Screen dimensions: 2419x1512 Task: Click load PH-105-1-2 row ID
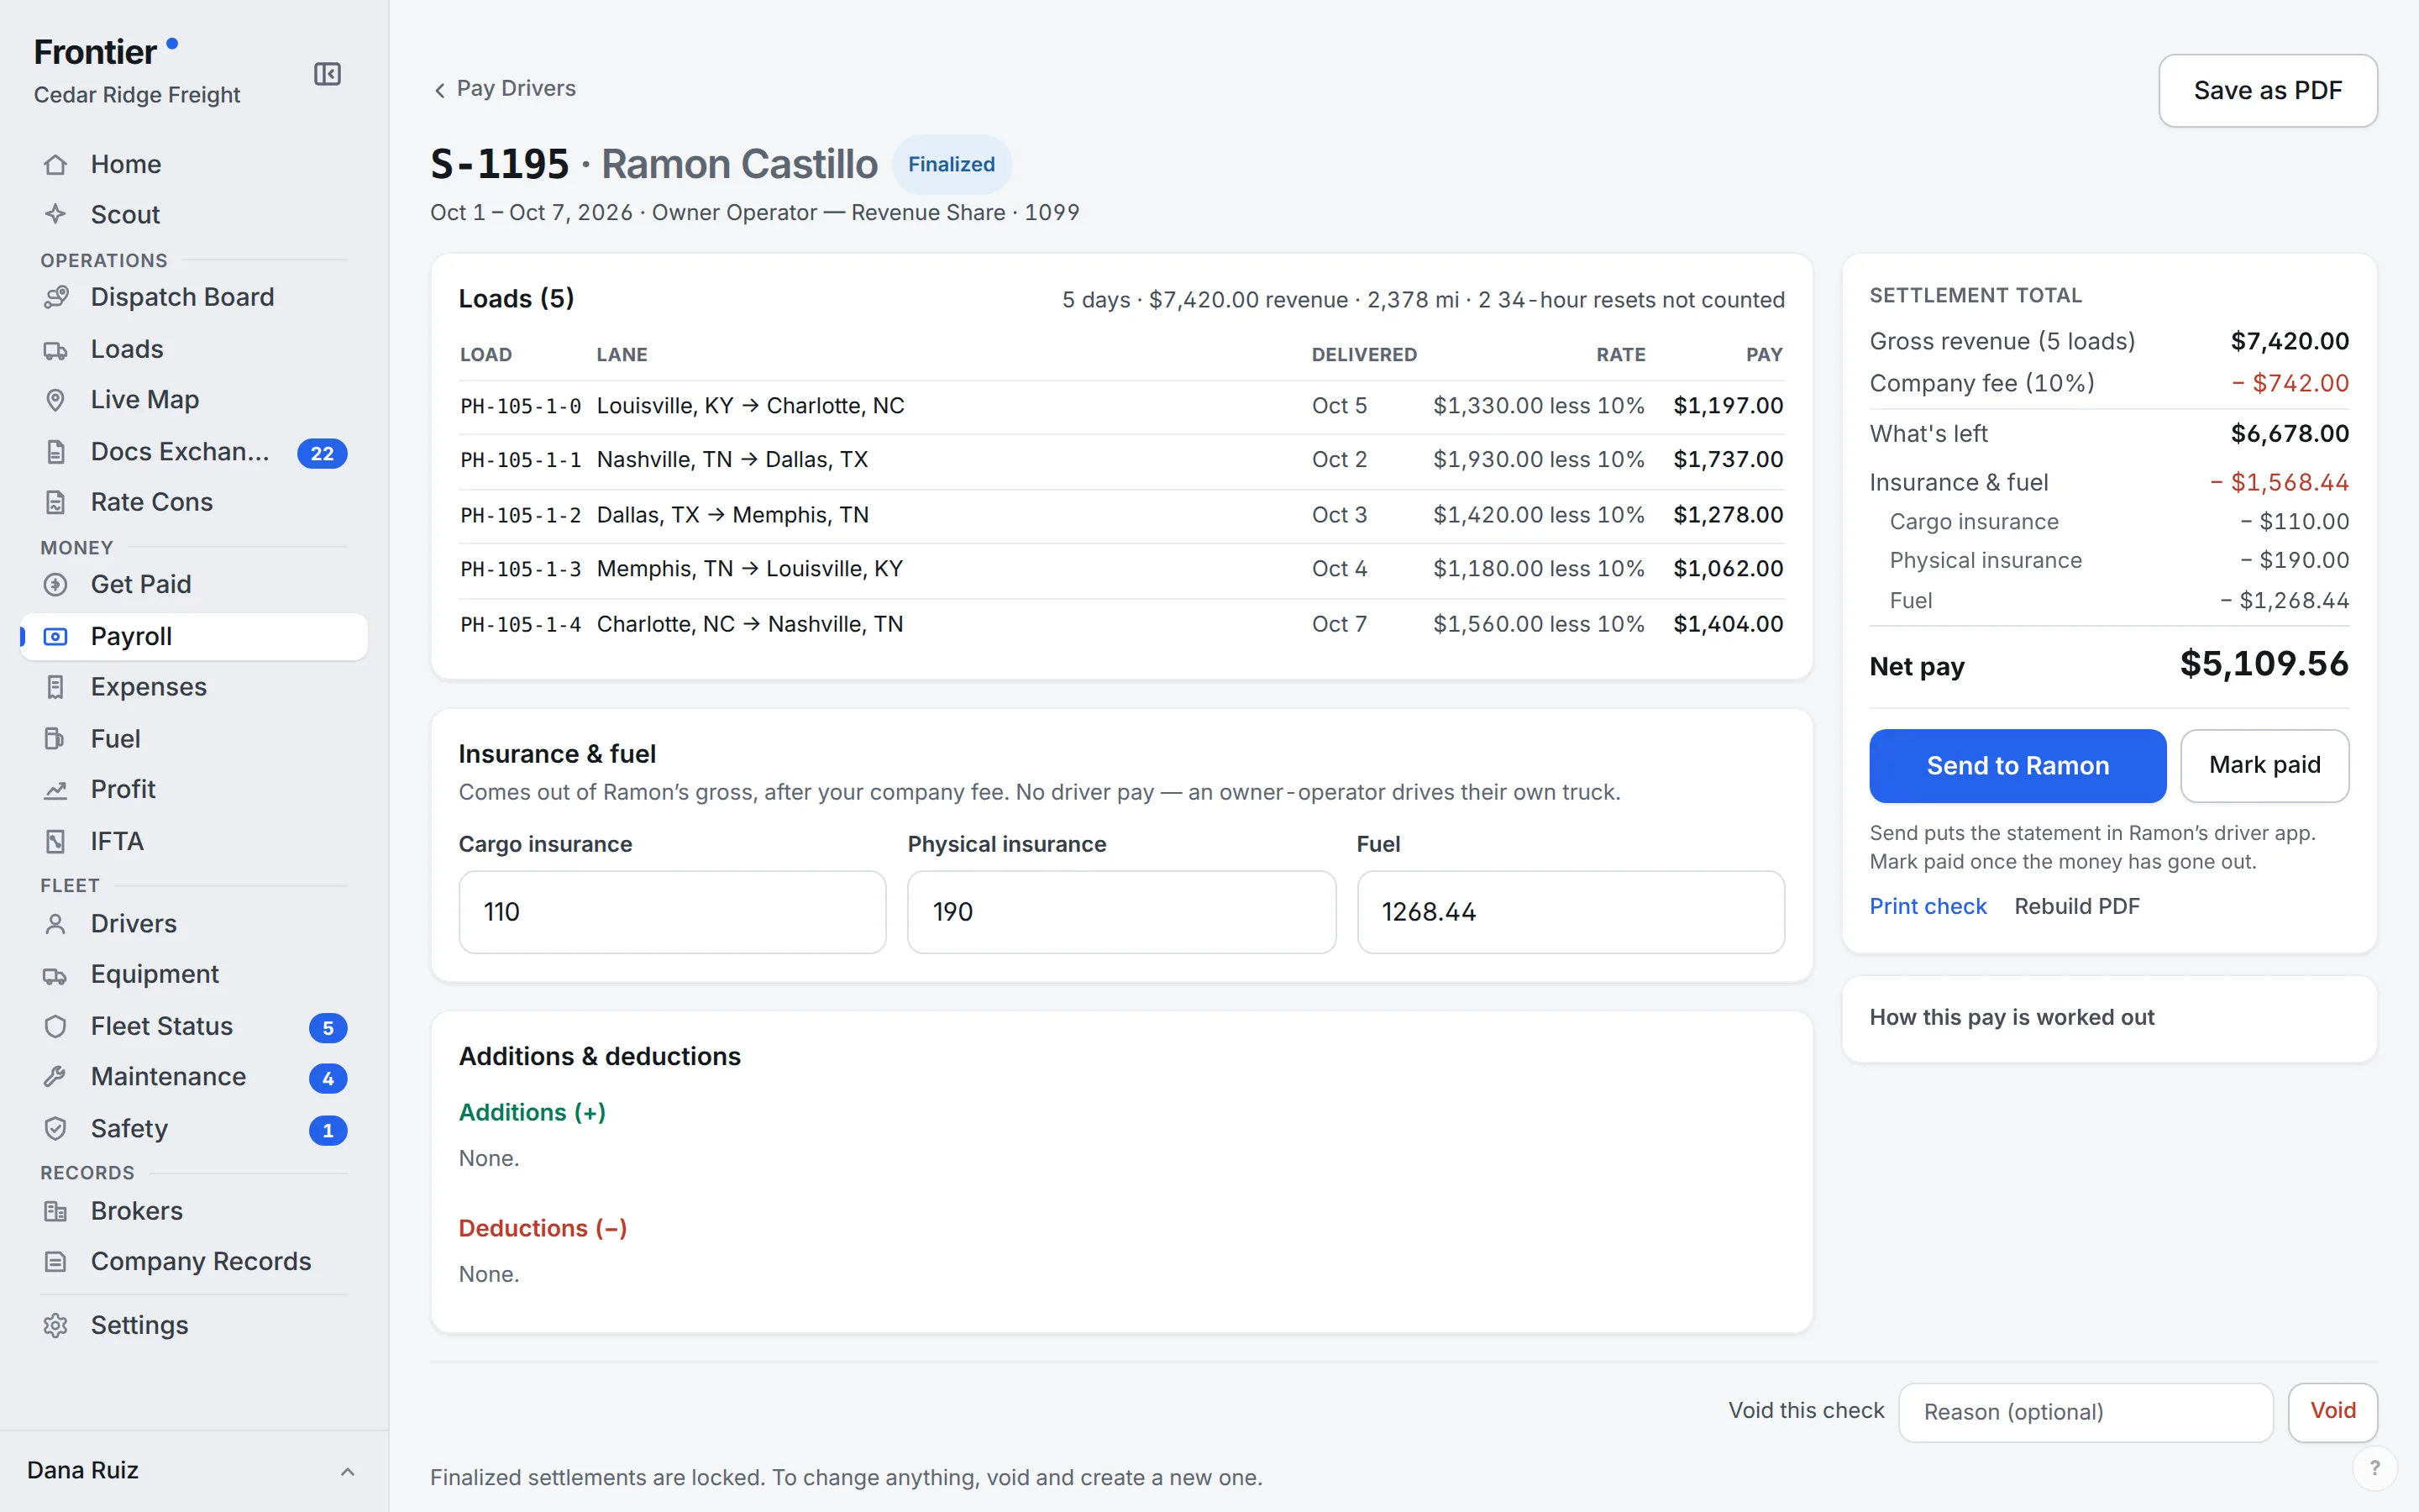tap(520, 516)
